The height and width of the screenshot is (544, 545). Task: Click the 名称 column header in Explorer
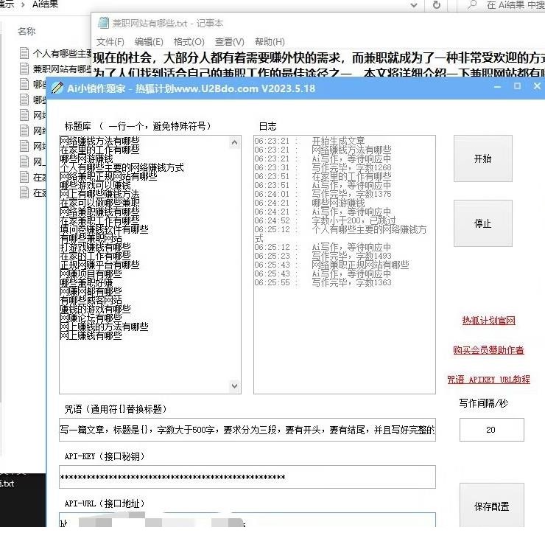pos(27,31)
